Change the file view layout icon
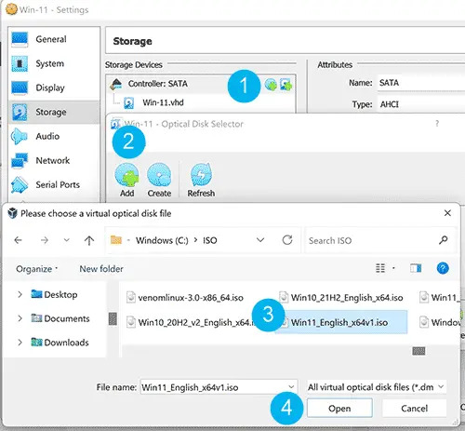This screenshot has width=465, height=431. 380,268
